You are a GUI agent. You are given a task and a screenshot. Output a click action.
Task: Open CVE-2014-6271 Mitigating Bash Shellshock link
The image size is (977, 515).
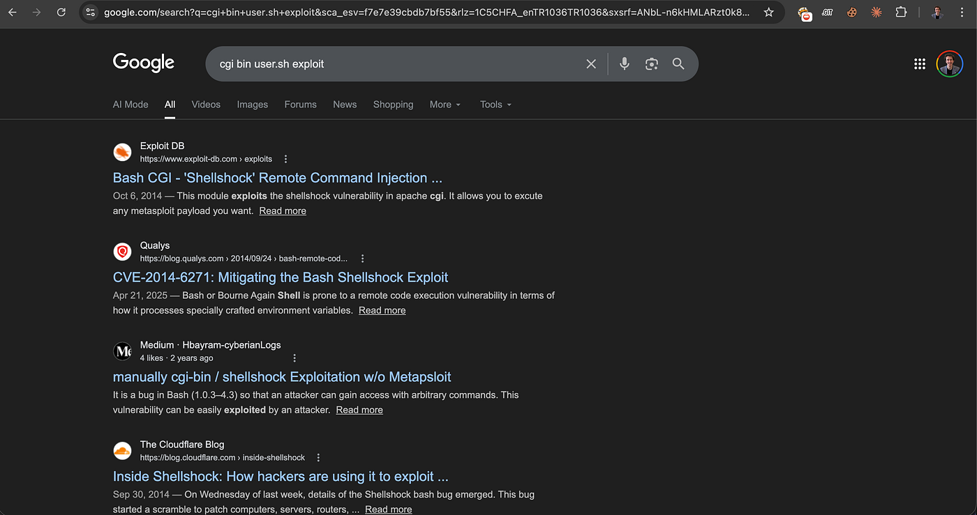pos(281,277)
